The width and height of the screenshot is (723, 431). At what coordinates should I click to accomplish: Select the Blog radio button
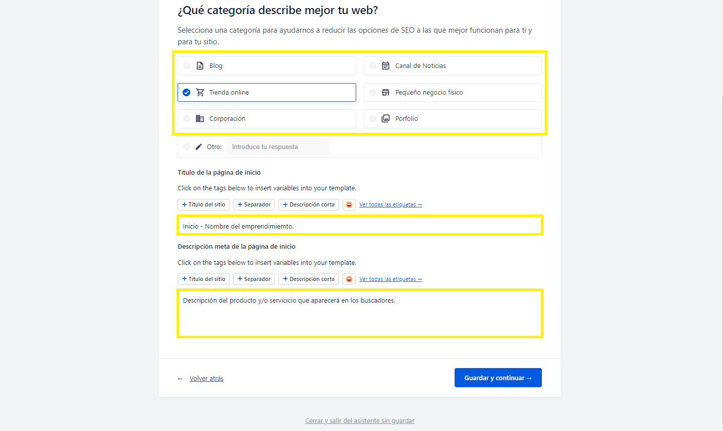pos(187,66)
